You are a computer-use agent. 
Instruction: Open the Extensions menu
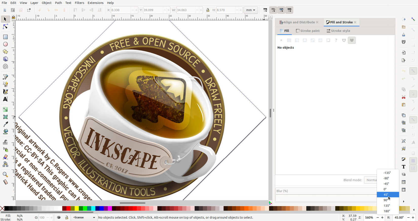pos(96,3)
